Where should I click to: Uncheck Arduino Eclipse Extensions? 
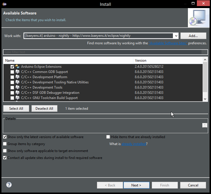pyautogui.click(x=12, y=67)
